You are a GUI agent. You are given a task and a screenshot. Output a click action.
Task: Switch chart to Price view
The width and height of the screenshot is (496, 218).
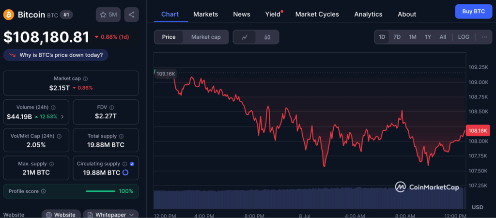point(169,37)
